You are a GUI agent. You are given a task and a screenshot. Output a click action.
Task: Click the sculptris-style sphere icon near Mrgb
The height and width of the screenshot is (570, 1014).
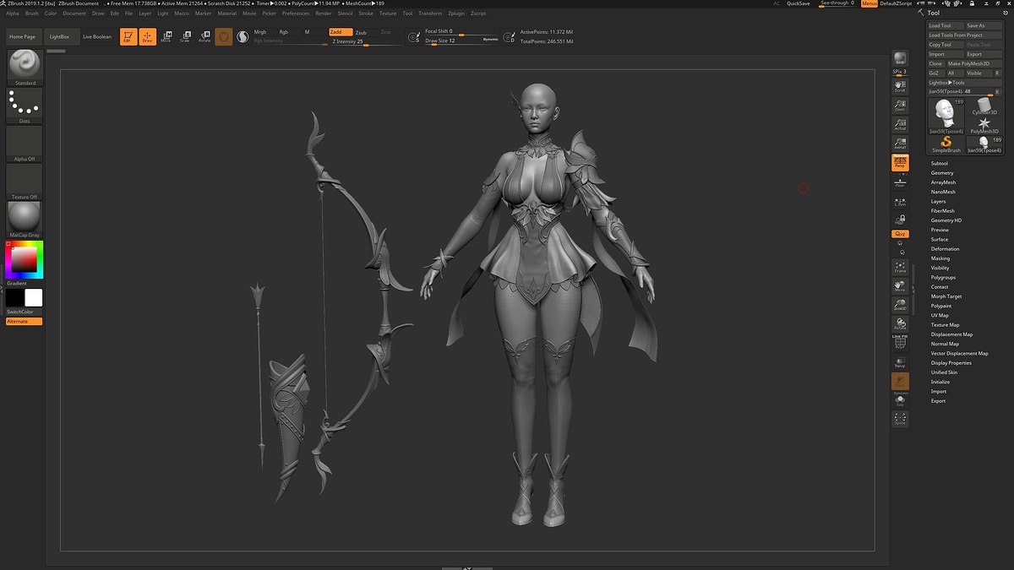(243, 36)
